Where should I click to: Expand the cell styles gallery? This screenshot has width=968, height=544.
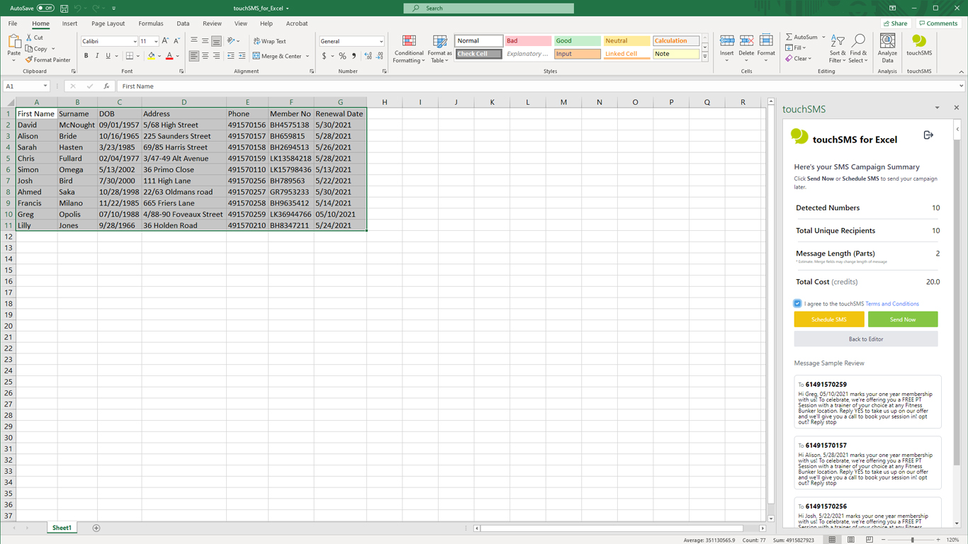704,57
